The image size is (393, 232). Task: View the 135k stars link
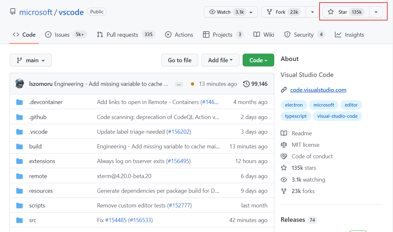(299, 168)
